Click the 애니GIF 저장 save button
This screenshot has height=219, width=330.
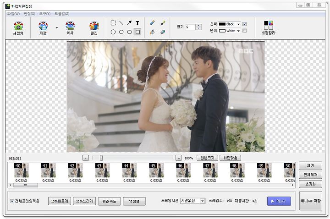[x=311, y=201]
